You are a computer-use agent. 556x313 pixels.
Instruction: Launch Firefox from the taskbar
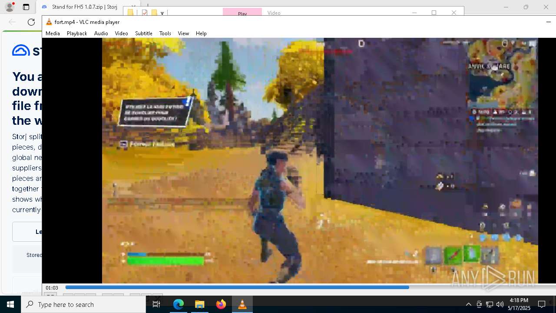221,304
